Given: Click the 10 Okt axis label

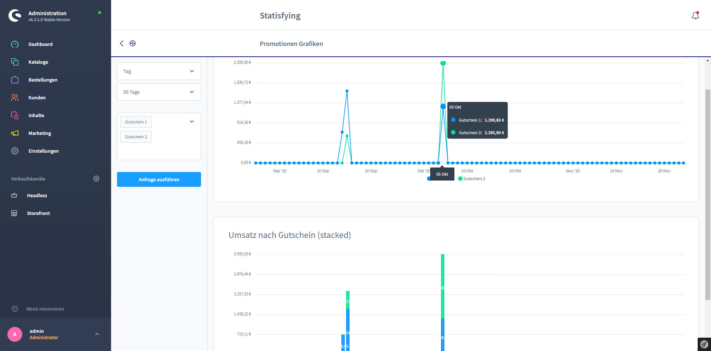Looking at the screenshot, I should pos(467,171).
